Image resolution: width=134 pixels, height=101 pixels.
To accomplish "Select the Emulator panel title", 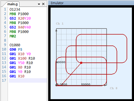I will [57, 3].
